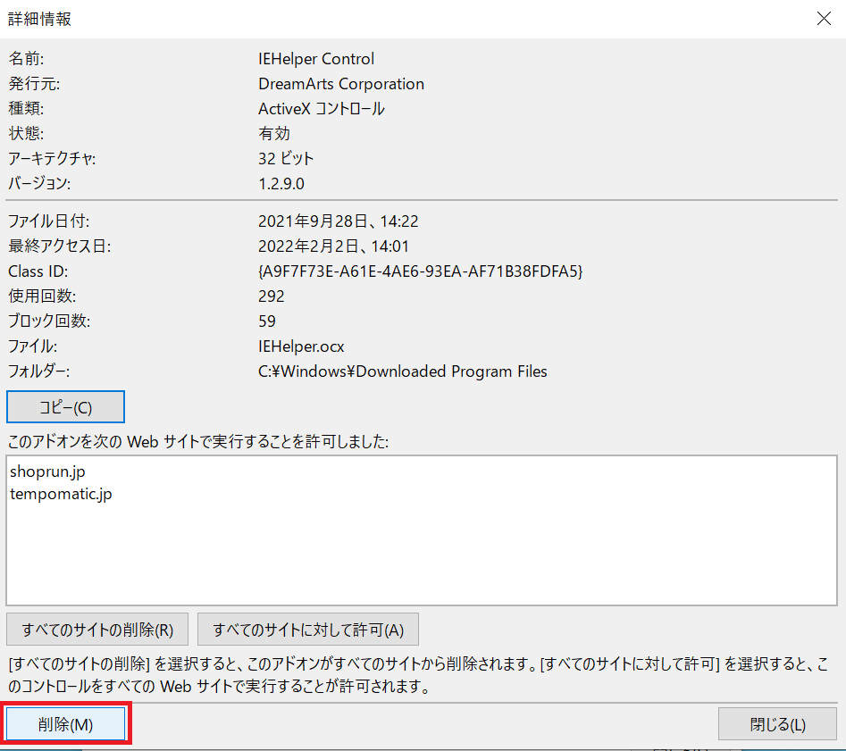
Task: Click the DreamArts Corporation publisher value
Action: pos(340,84)
